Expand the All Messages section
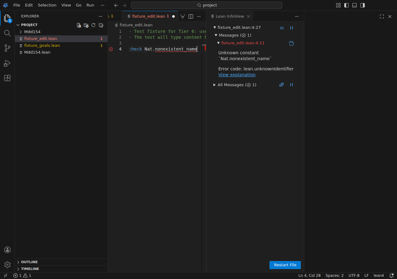 pyautogui.click(x=214, y=85)
